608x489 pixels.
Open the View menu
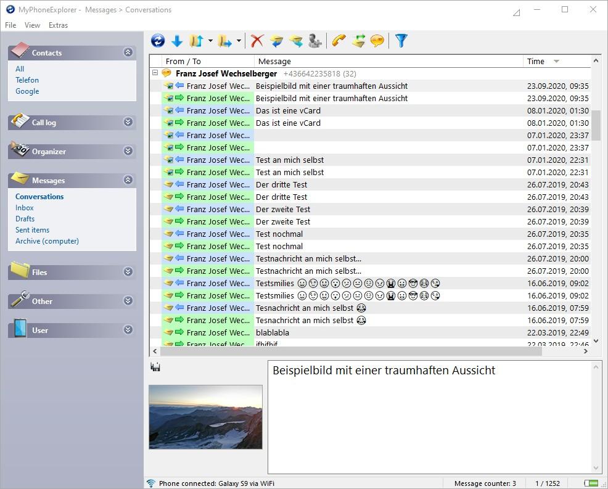click(x=32, y=25)
